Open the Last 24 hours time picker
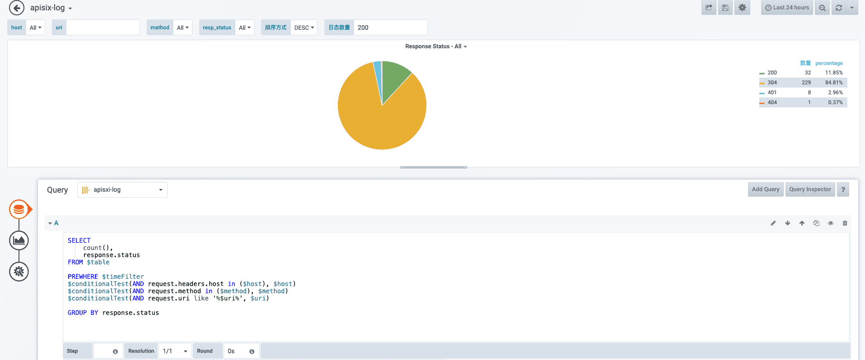 click(787, 8)
